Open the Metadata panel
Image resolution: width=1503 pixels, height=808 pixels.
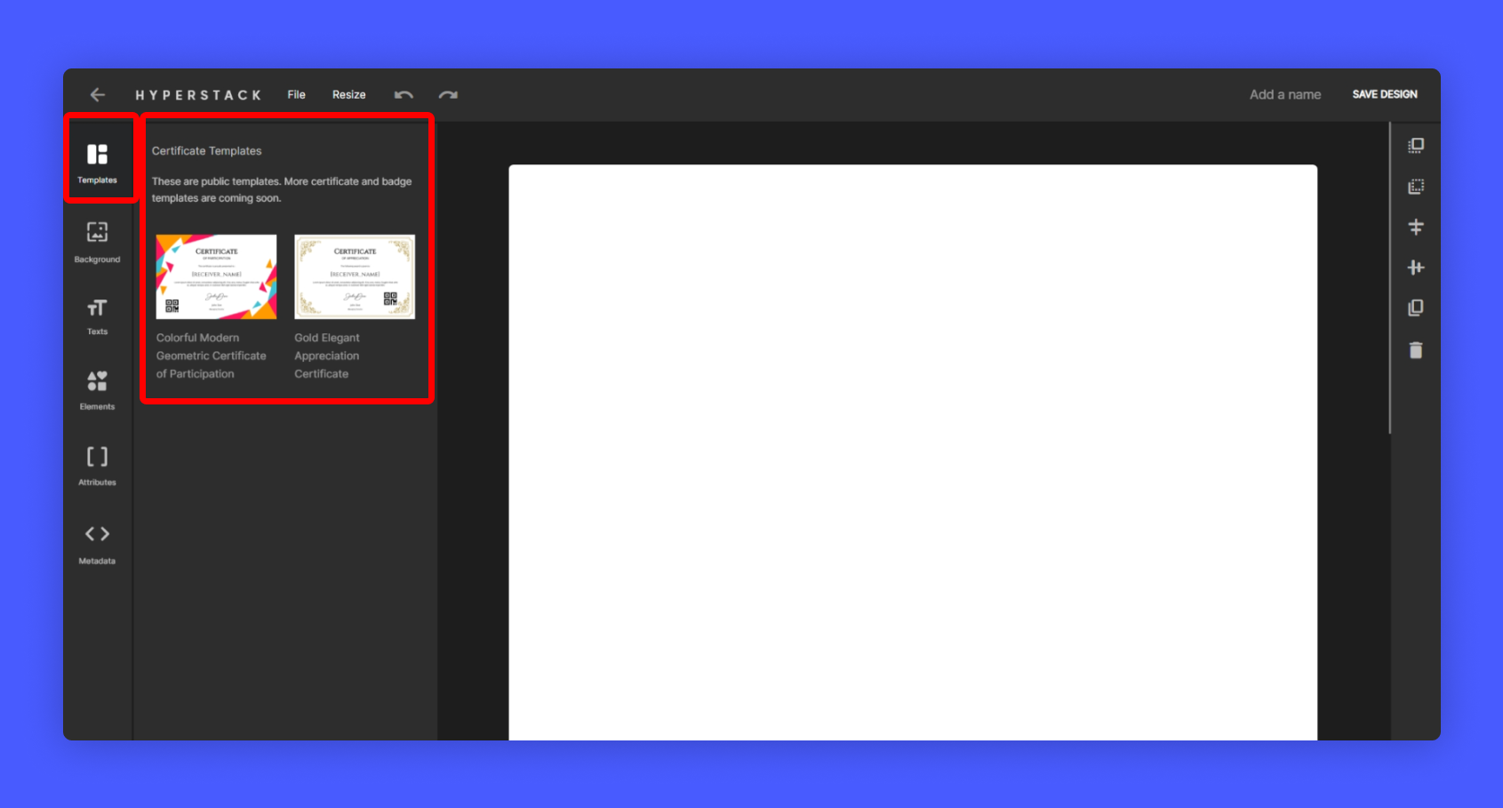[x=97, y=542]
